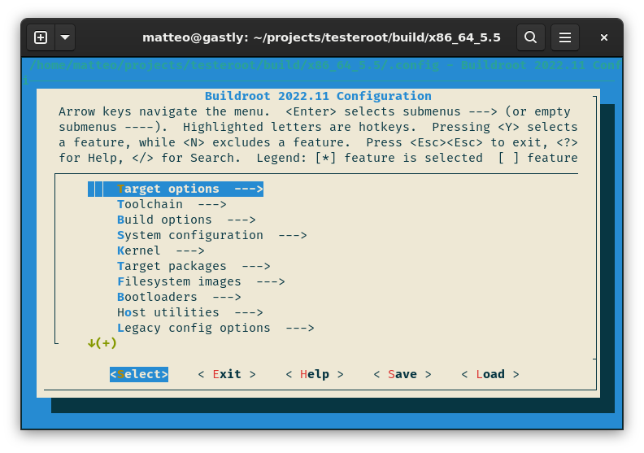Click the Save button
This screenshot has height=453, width=644.
(x=402, y=374)
